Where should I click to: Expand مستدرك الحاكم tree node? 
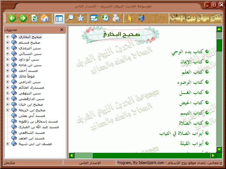click(7, 87)
